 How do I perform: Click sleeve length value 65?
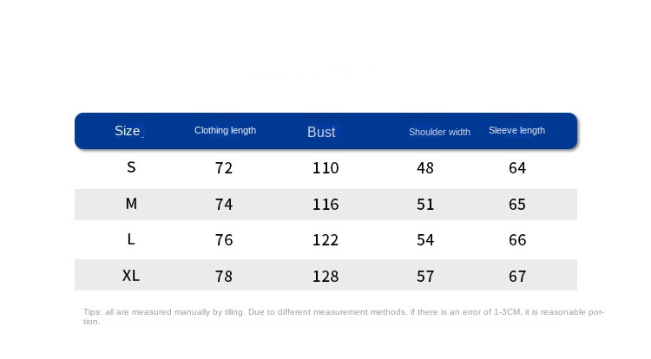(517, 205)
